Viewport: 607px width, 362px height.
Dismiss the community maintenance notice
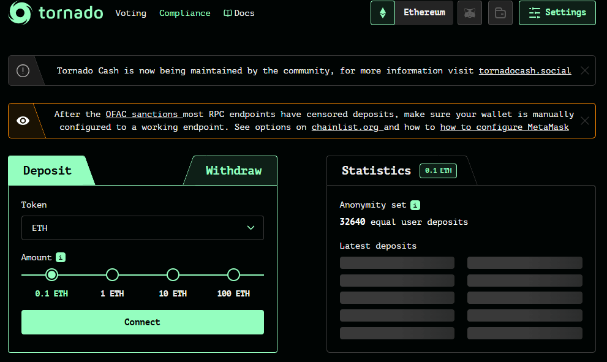coord(585,70)
